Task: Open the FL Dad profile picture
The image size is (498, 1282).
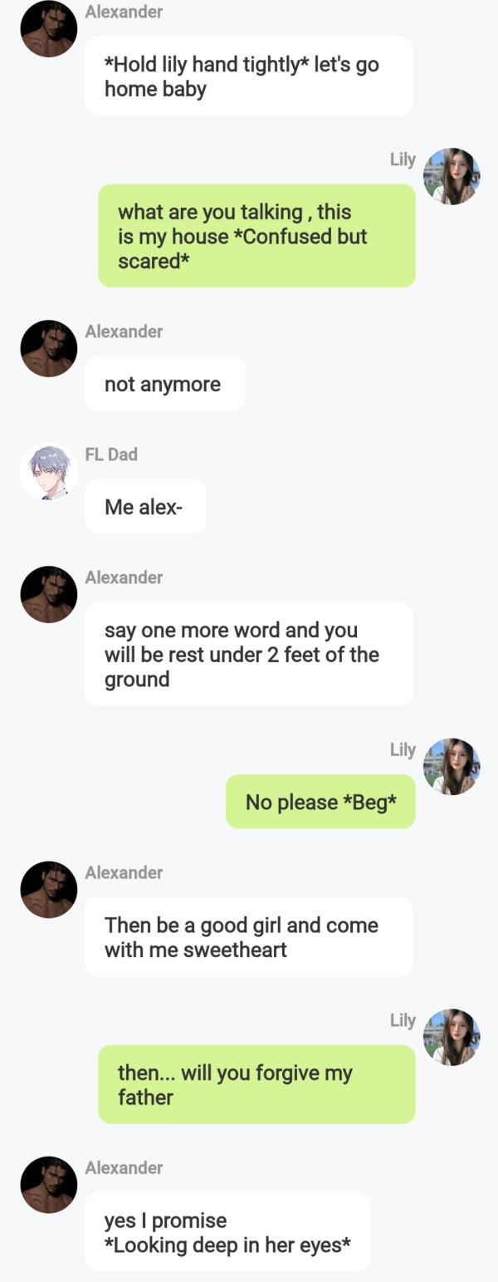Action: point(48,471)
